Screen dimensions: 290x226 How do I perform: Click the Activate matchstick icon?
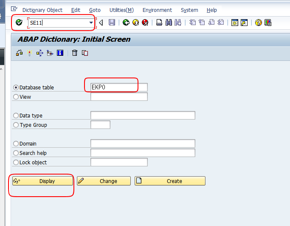pos(29,53)
